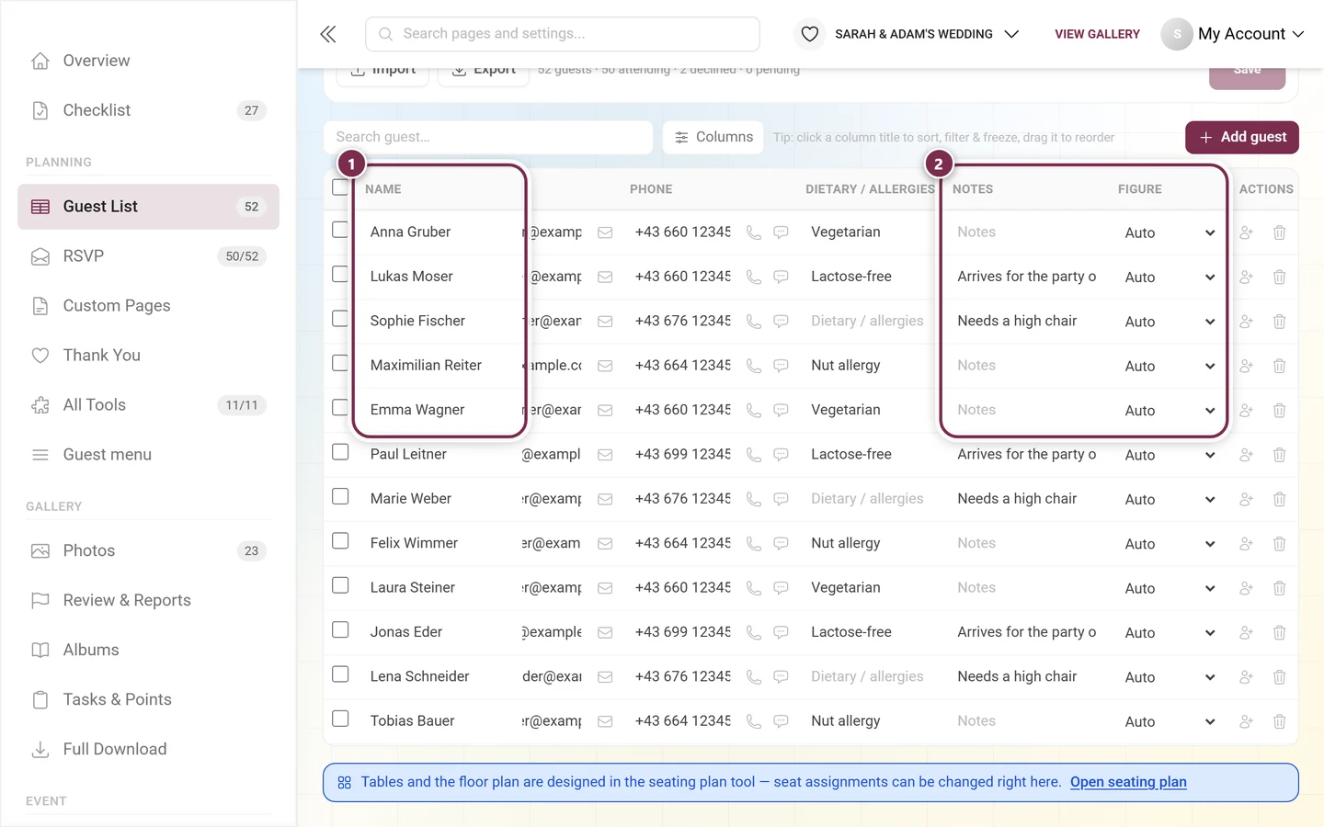Click add-companion icon in Jonas Eder's row

(1246, 632)
